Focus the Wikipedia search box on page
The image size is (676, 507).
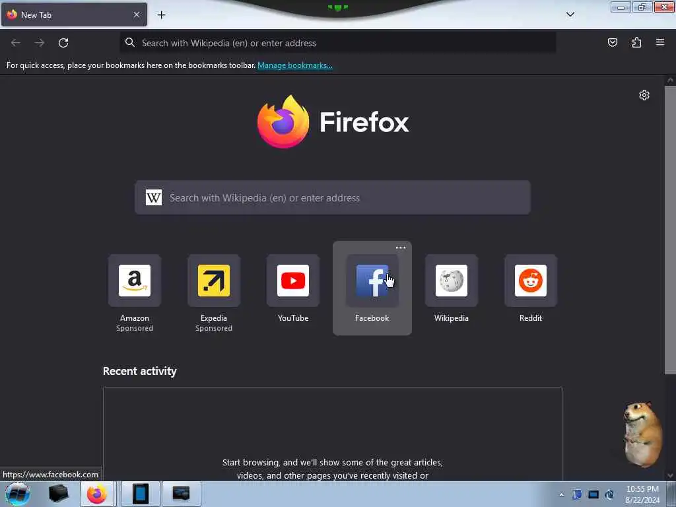pos(333,197)
